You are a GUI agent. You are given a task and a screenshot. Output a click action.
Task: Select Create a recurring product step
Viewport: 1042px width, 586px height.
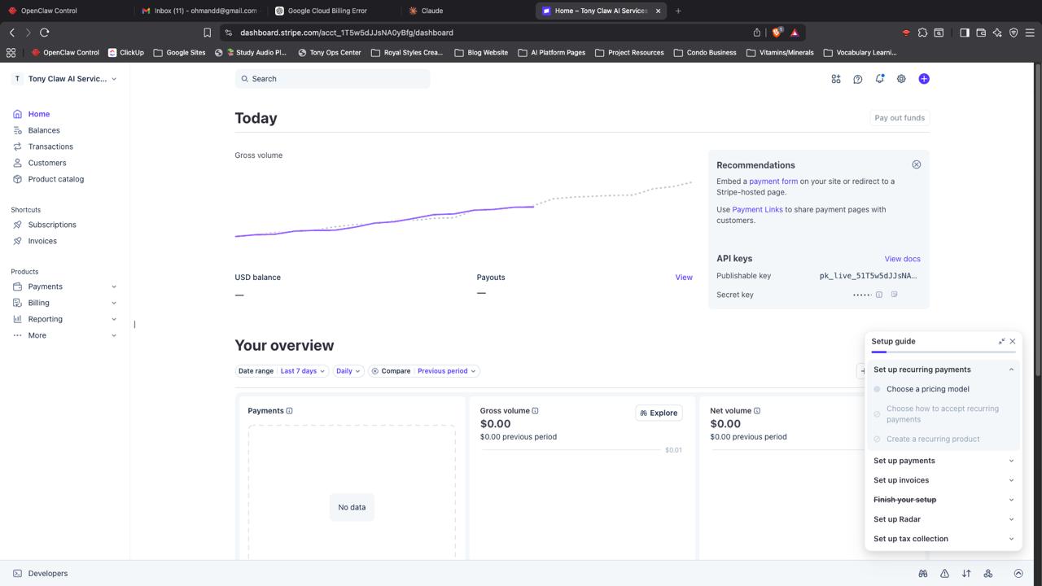[932, 439]
